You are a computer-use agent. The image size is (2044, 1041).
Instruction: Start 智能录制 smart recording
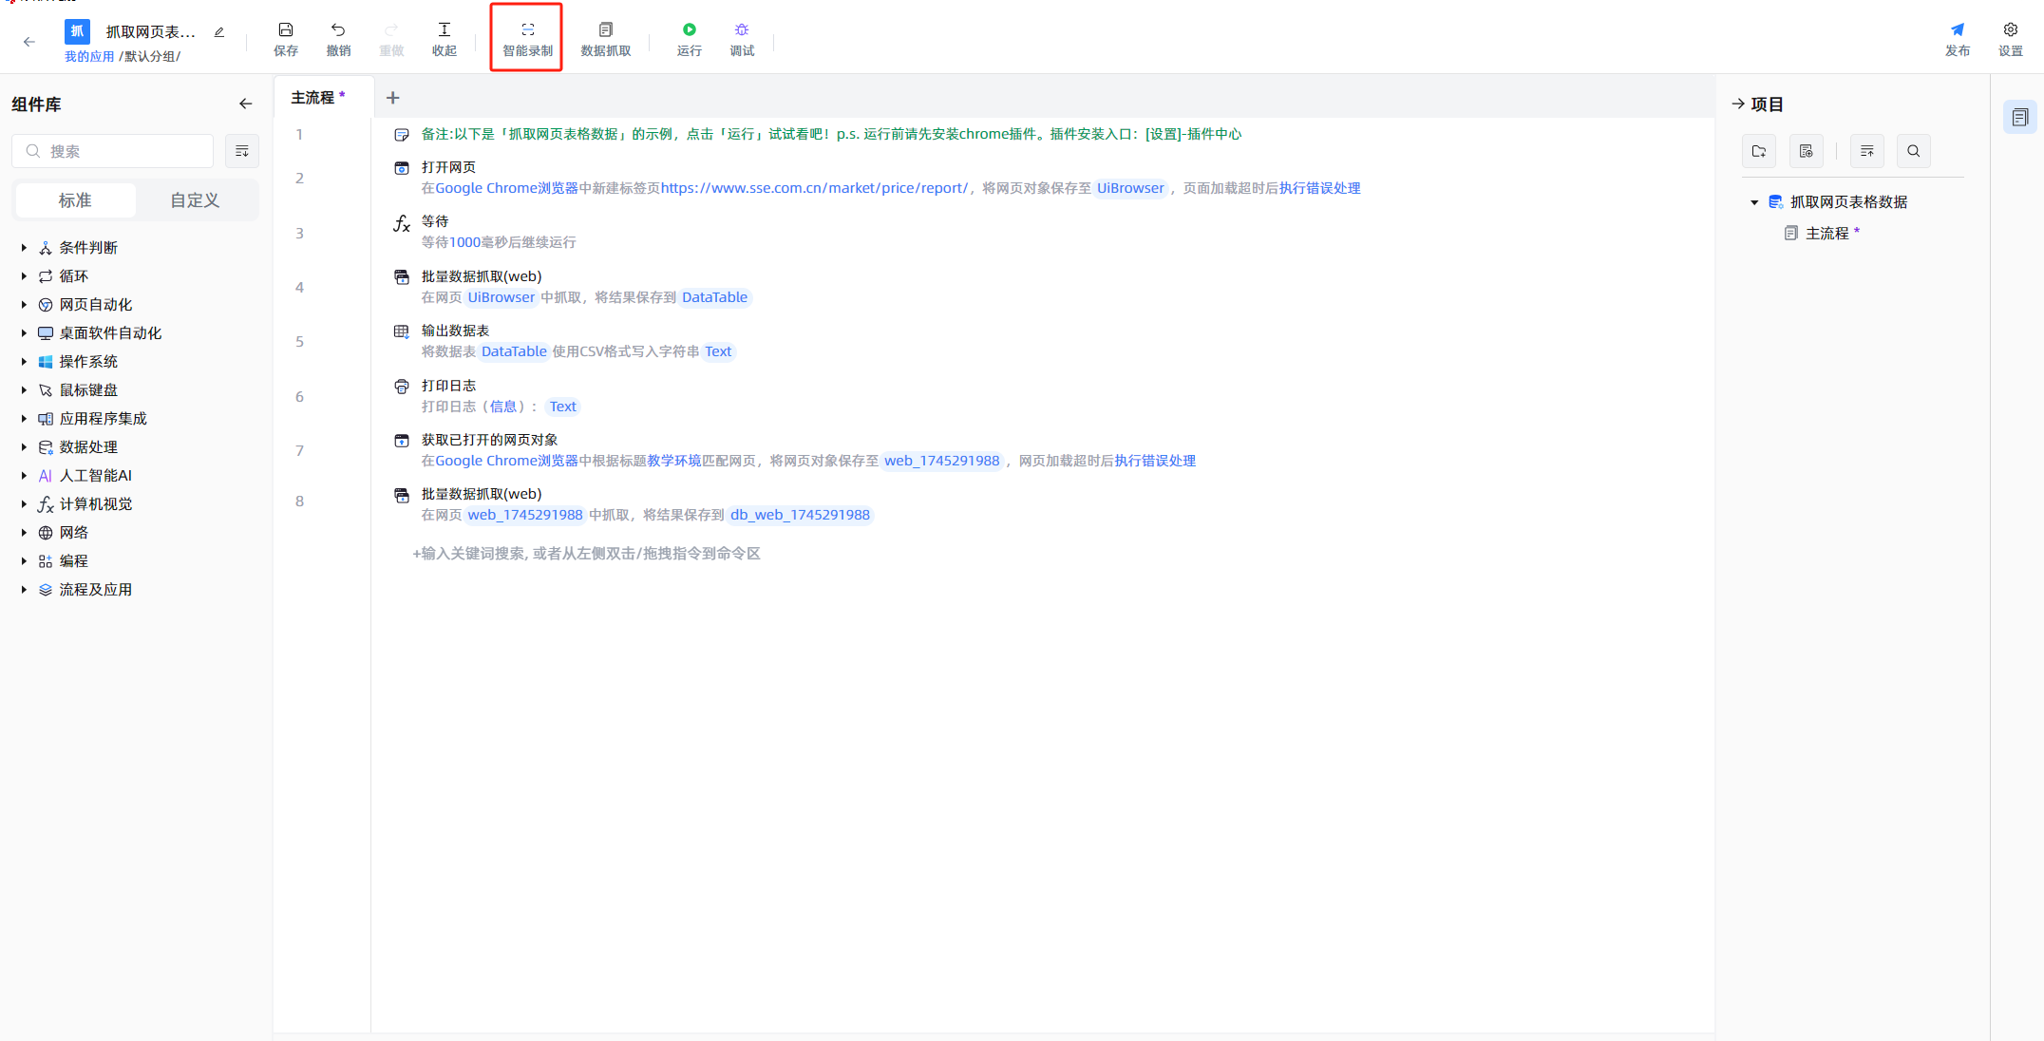526,38
